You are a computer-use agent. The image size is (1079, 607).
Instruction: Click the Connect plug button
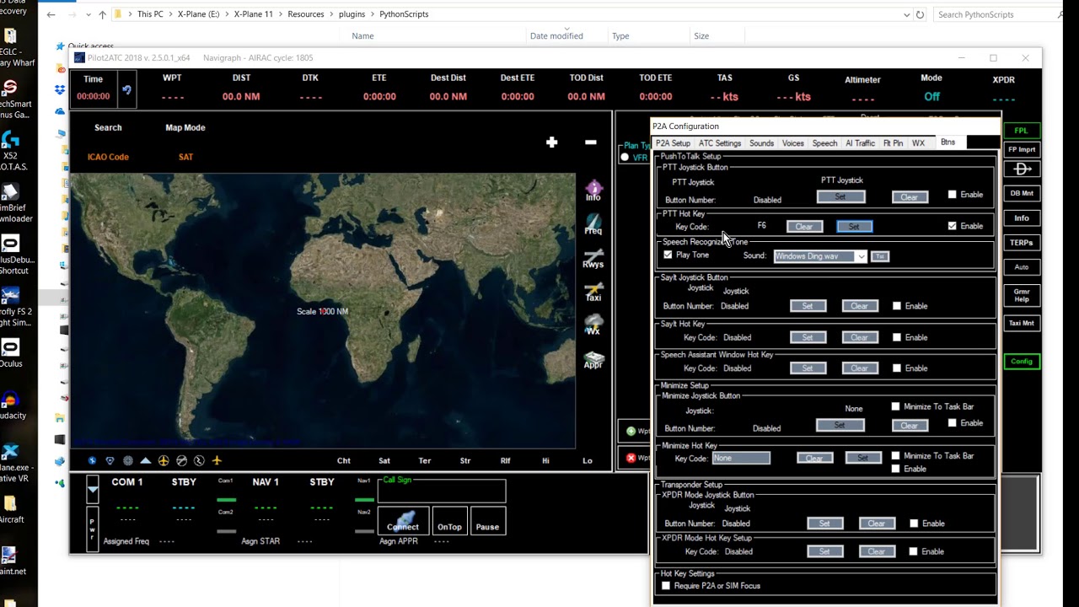click(x=403, y=520)
